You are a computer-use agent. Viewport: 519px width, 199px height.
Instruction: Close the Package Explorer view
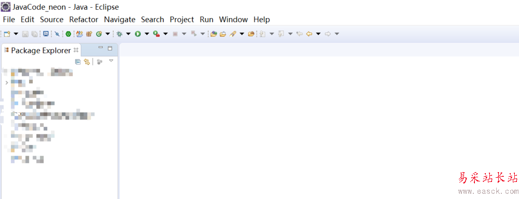[x=76, y=50]
